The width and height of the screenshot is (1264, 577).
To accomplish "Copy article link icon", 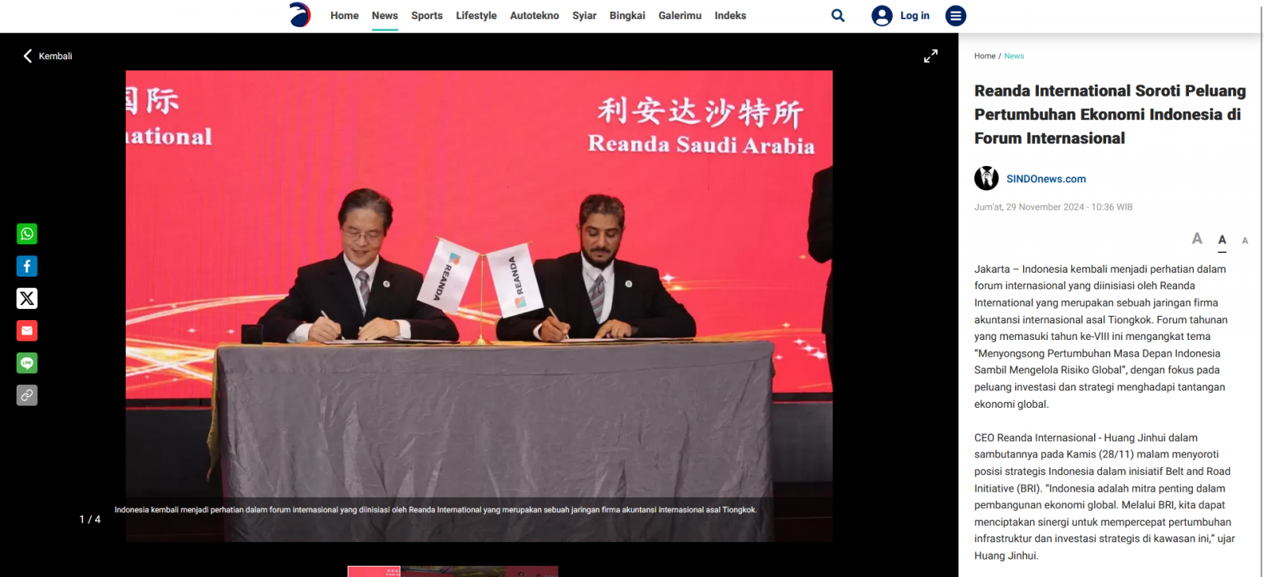I will [27, 395].
